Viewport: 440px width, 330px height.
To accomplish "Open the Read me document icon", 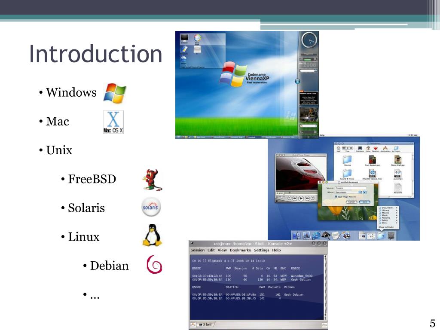I will click(x=397, y=188).
